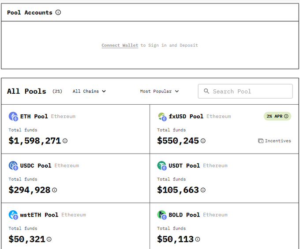This screenshot has height=249, width=300.
Task: Click the wstETH Pool token icon
Action: coord(13,215)
